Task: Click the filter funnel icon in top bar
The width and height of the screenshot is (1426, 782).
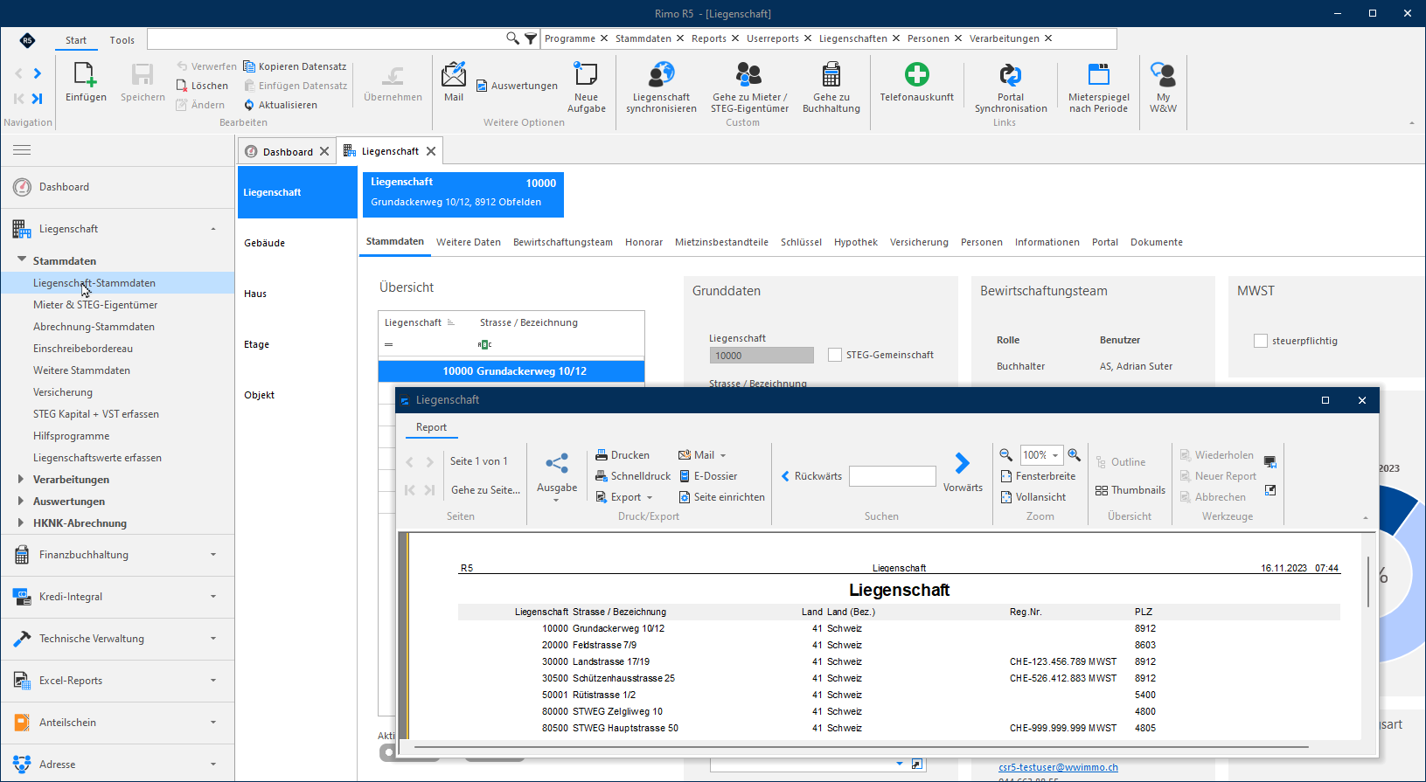Action: coord(531,38)
